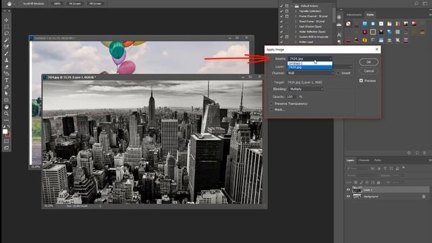Click Lock image pixels brush icon
The image size is (432, 243).
[361, 182]
